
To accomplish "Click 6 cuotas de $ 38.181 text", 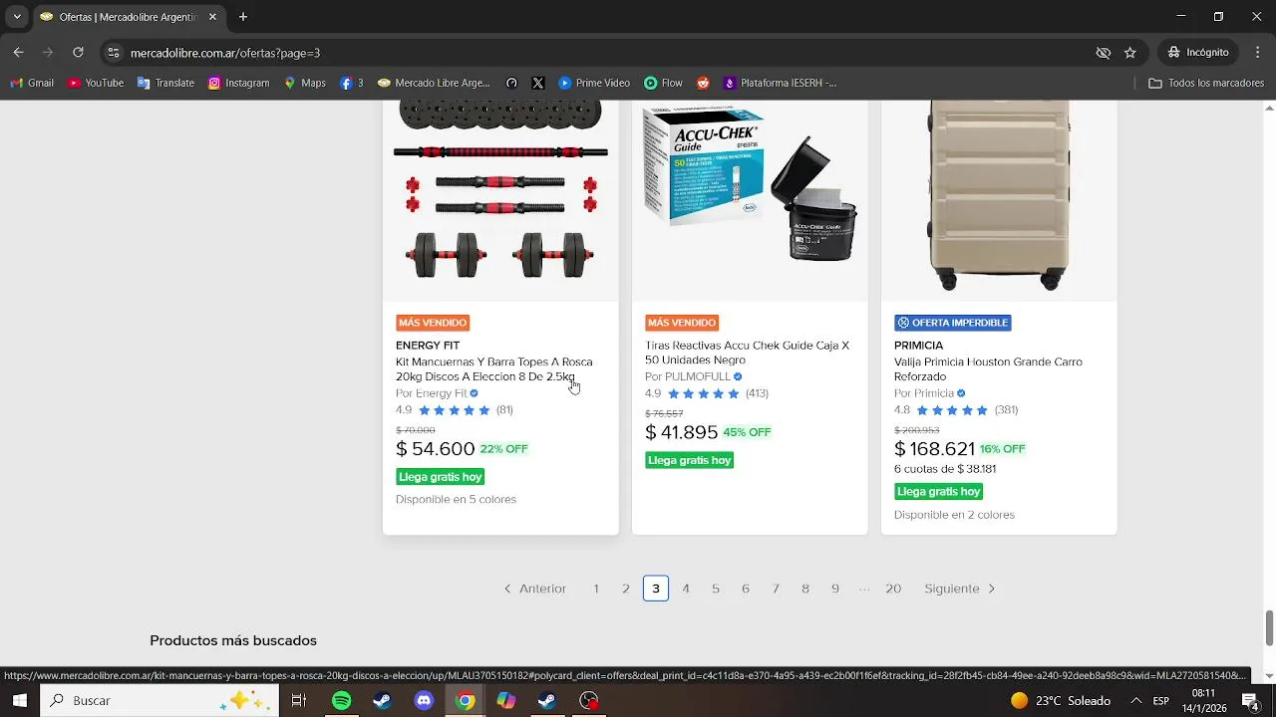I will coord(945,469).
